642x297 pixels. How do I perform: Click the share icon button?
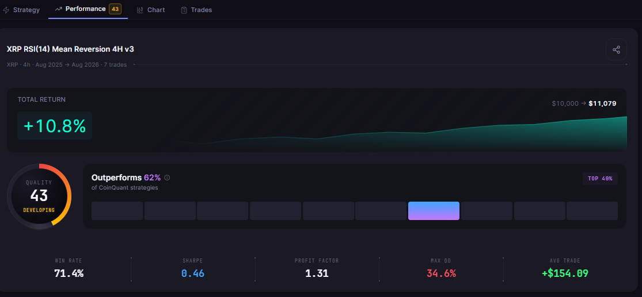pyautogui.click(x=616, y=49)
